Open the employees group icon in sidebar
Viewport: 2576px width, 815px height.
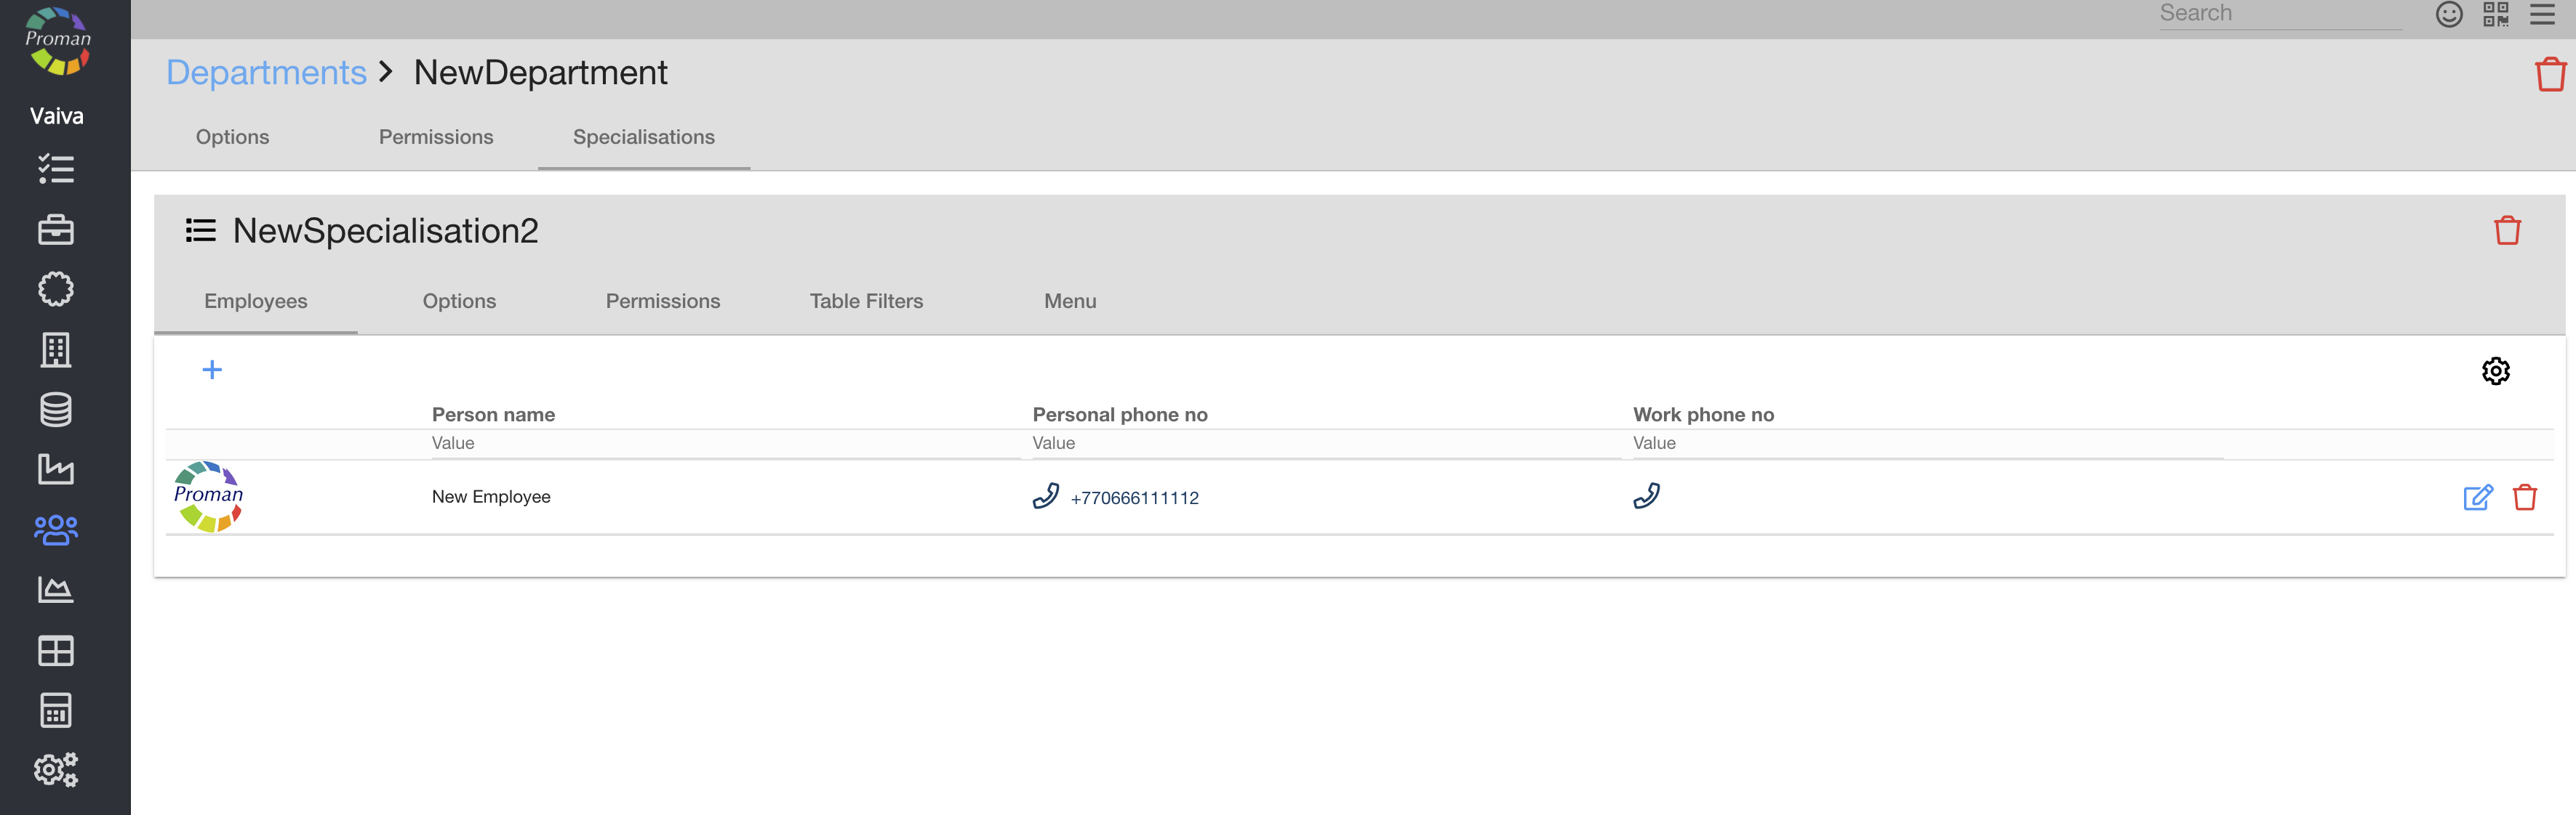point(56,530)
